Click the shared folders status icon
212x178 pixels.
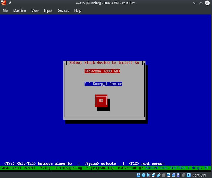(x=164, y=175)
